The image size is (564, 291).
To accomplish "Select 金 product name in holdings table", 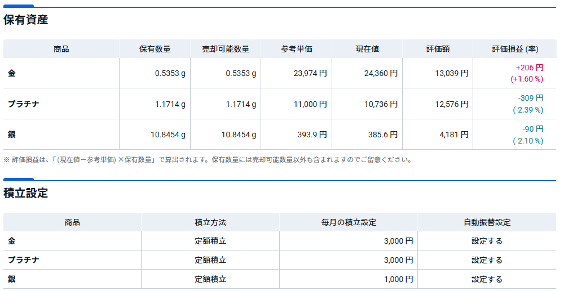I will 12,73.
